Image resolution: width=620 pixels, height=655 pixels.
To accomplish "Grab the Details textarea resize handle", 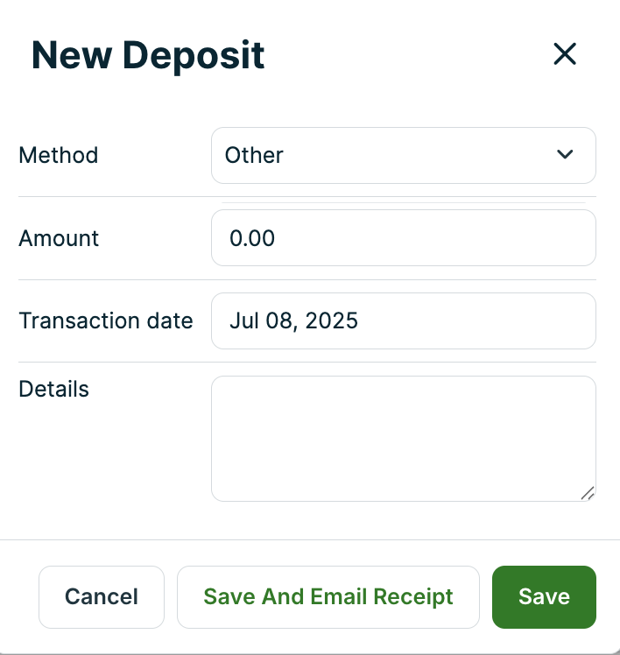I will point(588,493).
